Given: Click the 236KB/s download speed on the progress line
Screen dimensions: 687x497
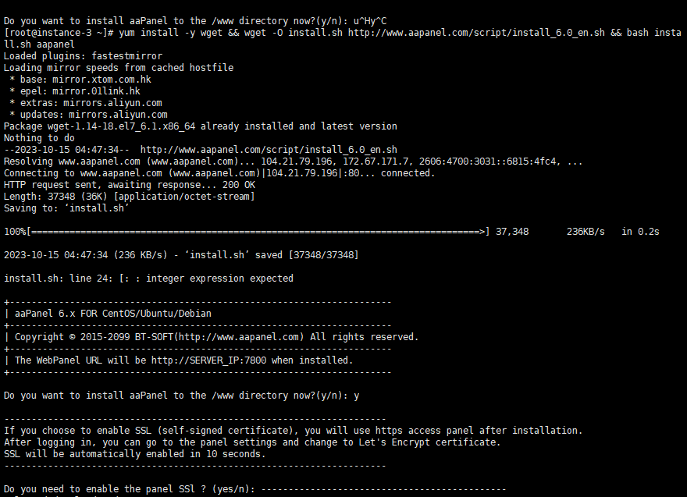Looking at the screenshot, I should point(586,232).
